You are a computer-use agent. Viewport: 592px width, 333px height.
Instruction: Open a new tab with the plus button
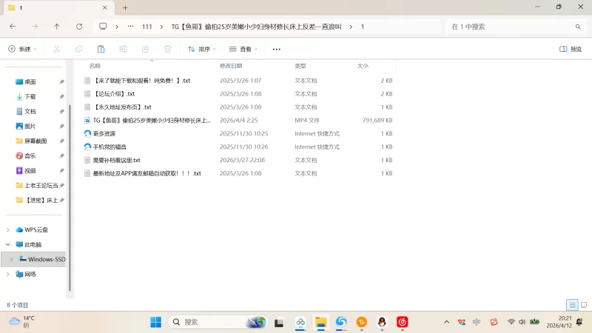click(x=125, y=7)
